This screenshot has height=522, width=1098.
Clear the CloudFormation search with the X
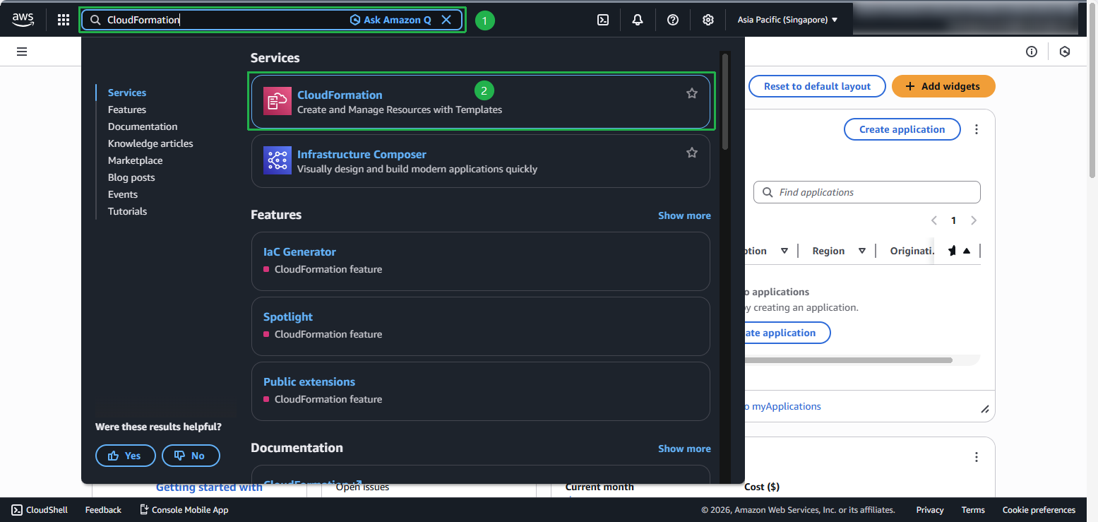(x=446, y=20)
